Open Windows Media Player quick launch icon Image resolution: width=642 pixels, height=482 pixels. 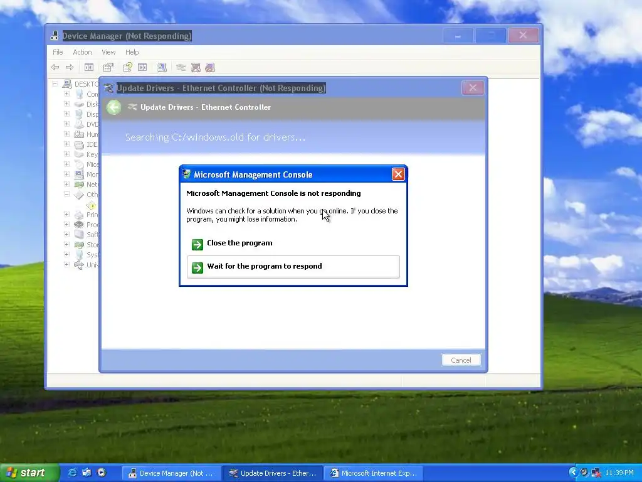(102, 473)
